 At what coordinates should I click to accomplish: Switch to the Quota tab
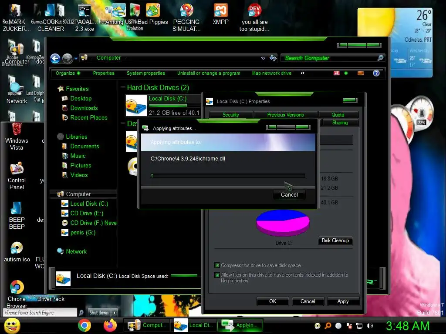(x=338, y=115)
